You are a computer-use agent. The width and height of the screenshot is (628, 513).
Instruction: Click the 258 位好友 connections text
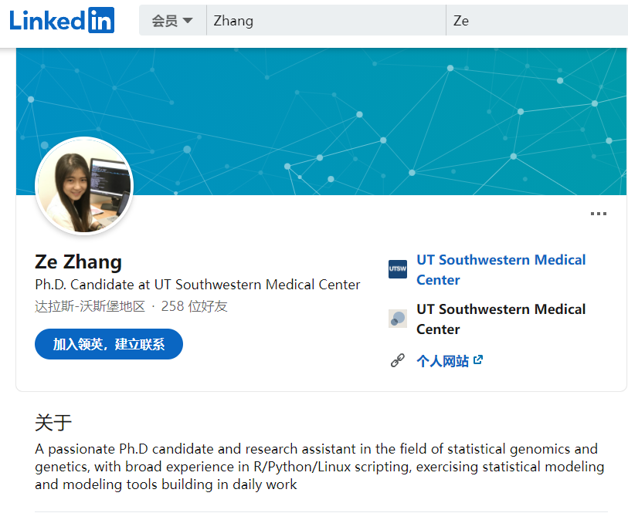[x=194, y=307]
